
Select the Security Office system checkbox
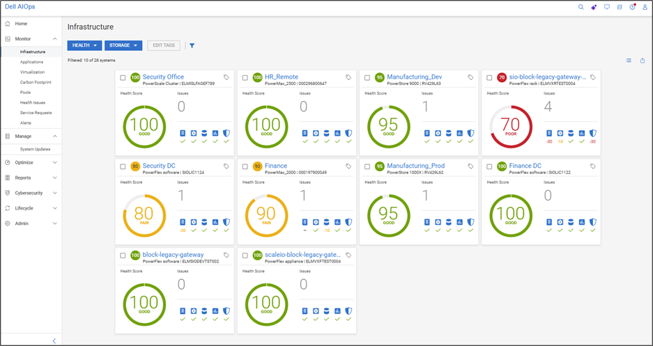click(123, 78)
